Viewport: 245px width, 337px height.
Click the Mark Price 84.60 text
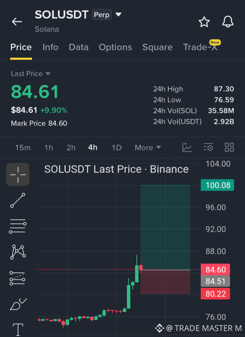click(x=39, y=123)
